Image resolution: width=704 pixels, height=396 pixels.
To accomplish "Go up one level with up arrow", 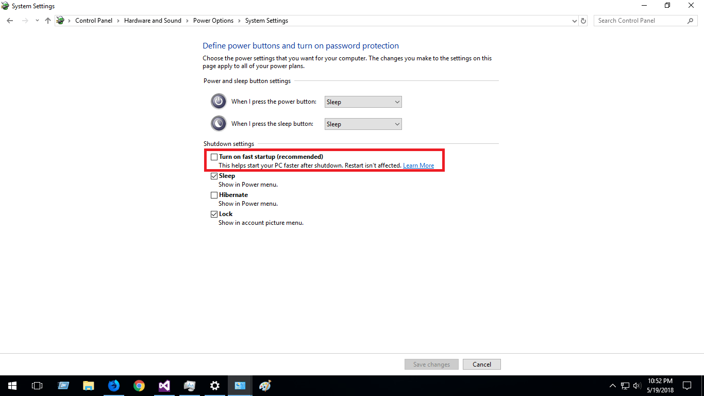I will 48,21.
